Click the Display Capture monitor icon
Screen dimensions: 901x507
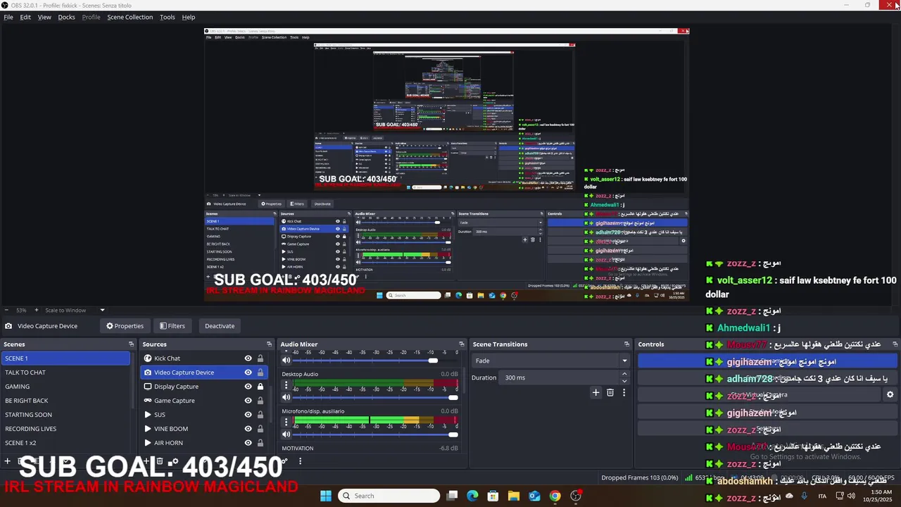[x=148, y=387]
